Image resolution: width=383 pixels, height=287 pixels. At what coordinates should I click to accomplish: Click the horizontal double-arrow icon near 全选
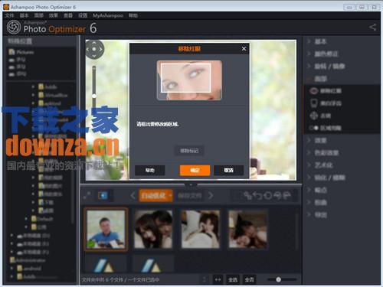(x=218, y=280)
